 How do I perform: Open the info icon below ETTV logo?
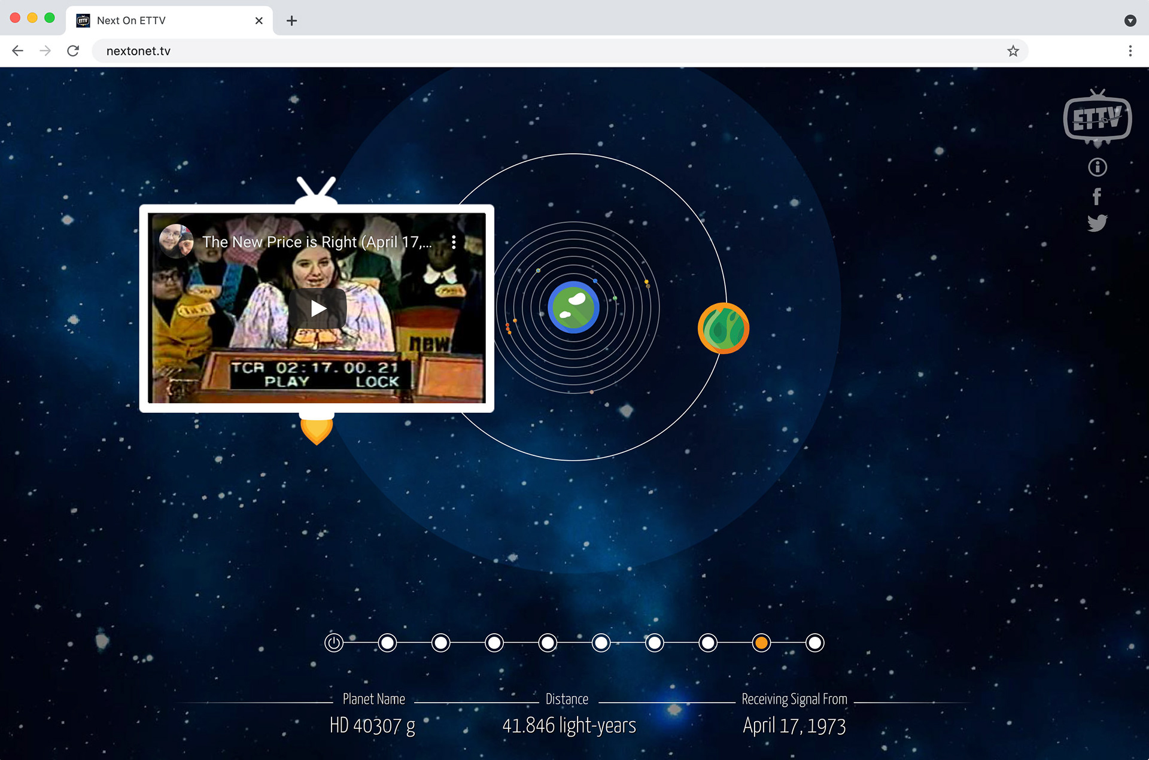(x=1097, y=167)
